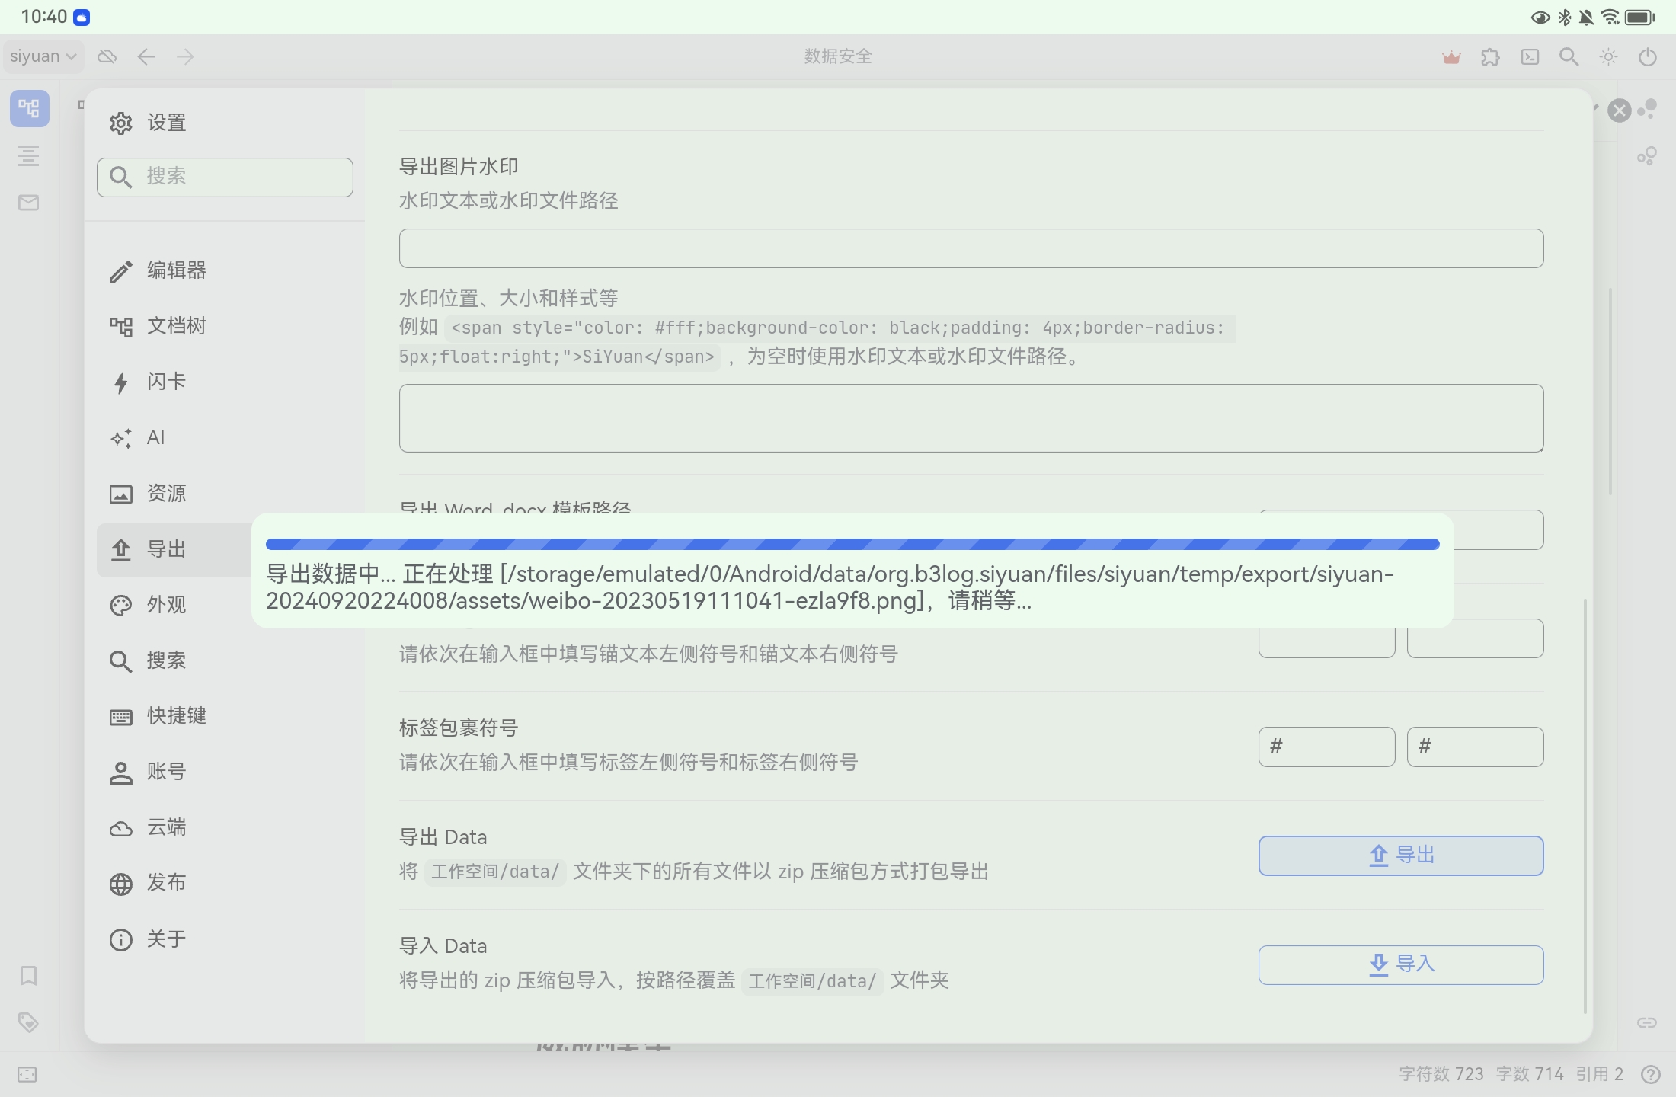Open the marketplace plugins icon
This screenshot has height=1097, width=1676.
coord(1490,56)
